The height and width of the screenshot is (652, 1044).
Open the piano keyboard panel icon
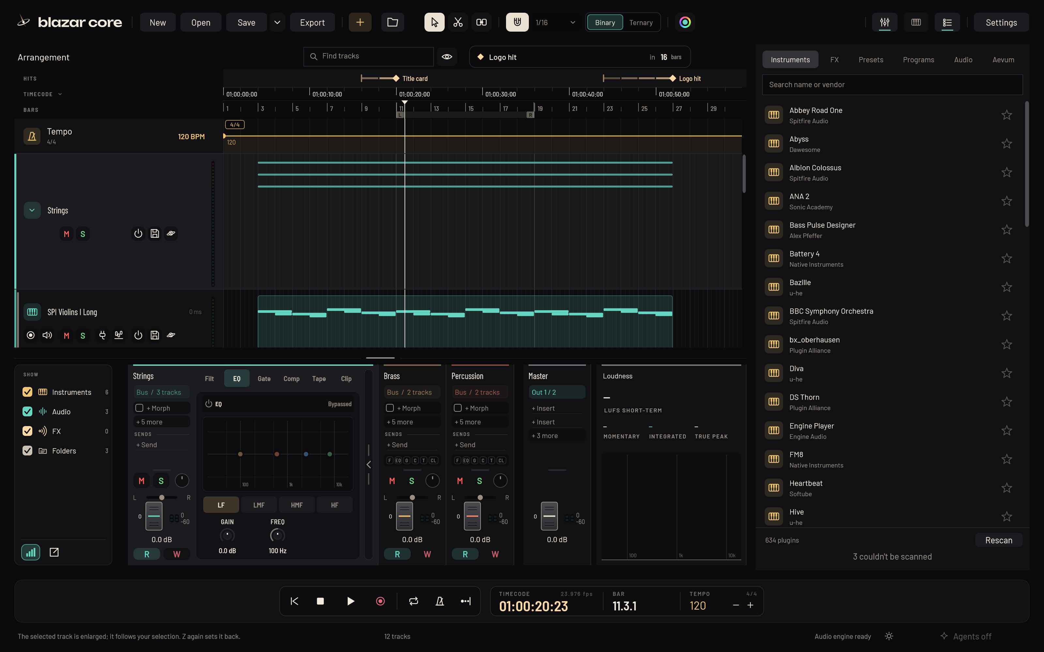pyautogui.click(x=916, y=22)
